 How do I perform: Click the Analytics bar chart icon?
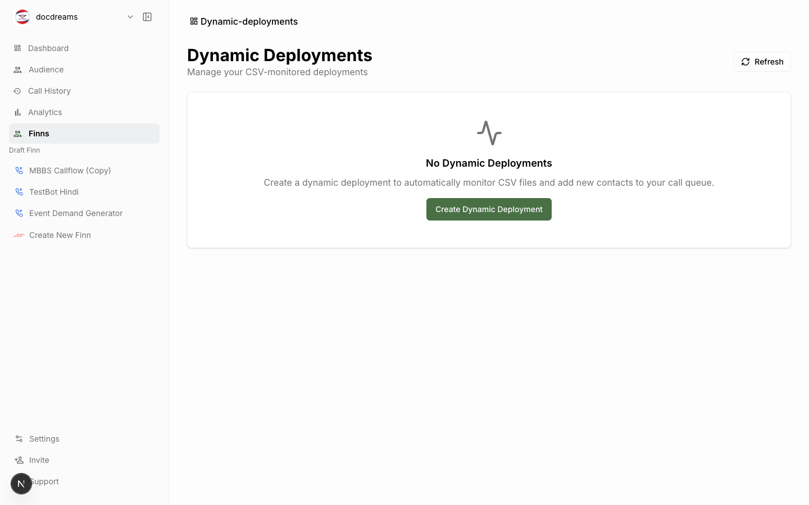tap(17, 112)
